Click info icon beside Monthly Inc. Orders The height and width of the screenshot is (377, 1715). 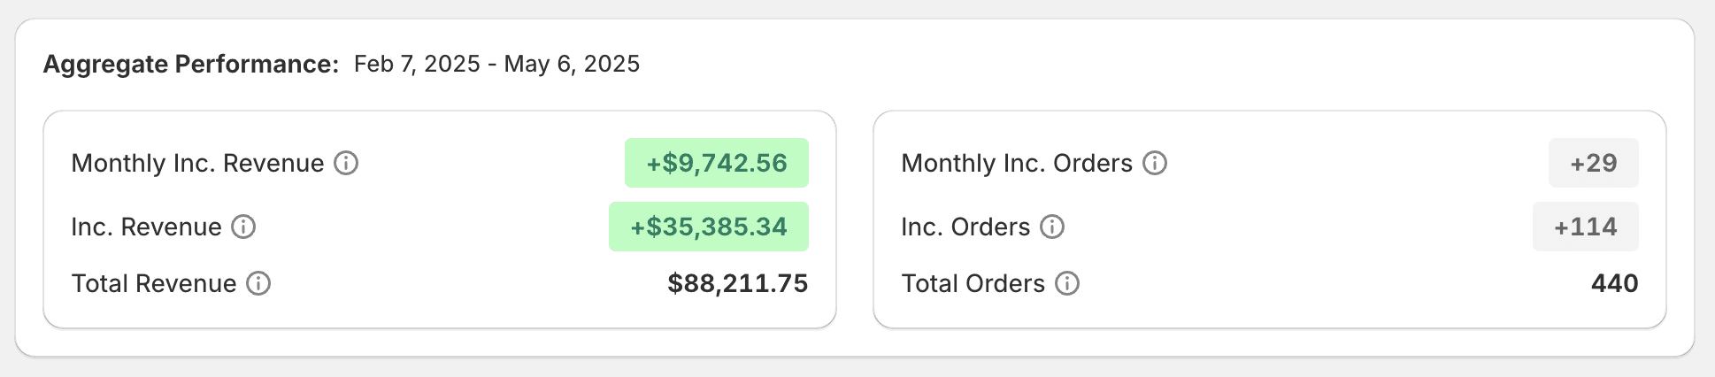1155,163
